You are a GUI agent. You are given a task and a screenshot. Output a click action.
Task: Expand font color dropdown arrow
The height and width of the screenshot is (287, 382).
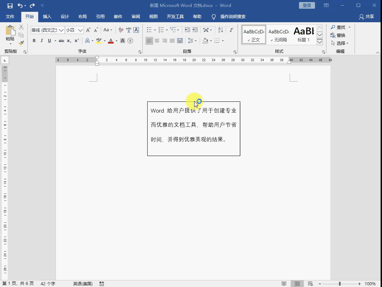tap(116, 41)
